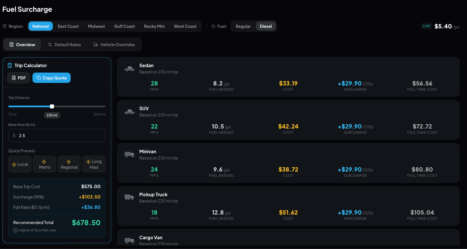
Task: Apply the Metro quick preset
Action: [x=45, y=164]
